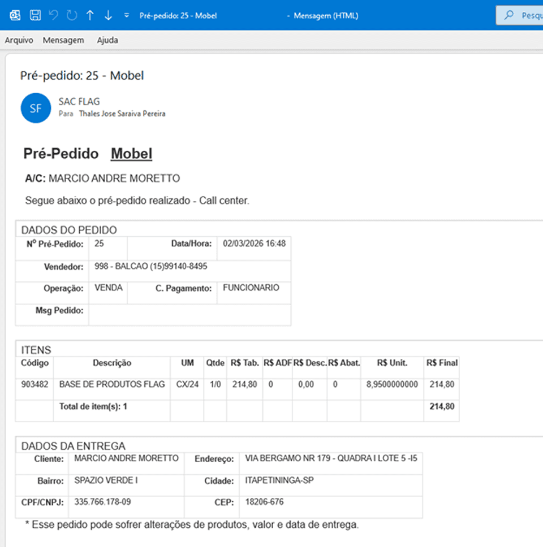Viewport: 543px width, 547px height.
Task: Click 'A/C: MARCIO ANDRE MORETTO' line
Action: point(102,178)
